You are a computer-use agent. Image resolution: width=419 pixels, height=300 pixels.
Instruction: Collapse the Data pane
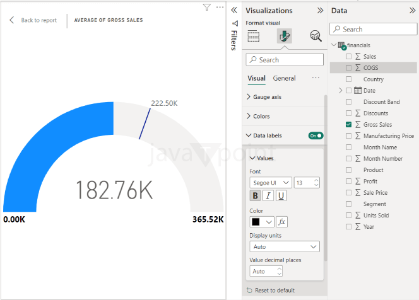[412, 11]
